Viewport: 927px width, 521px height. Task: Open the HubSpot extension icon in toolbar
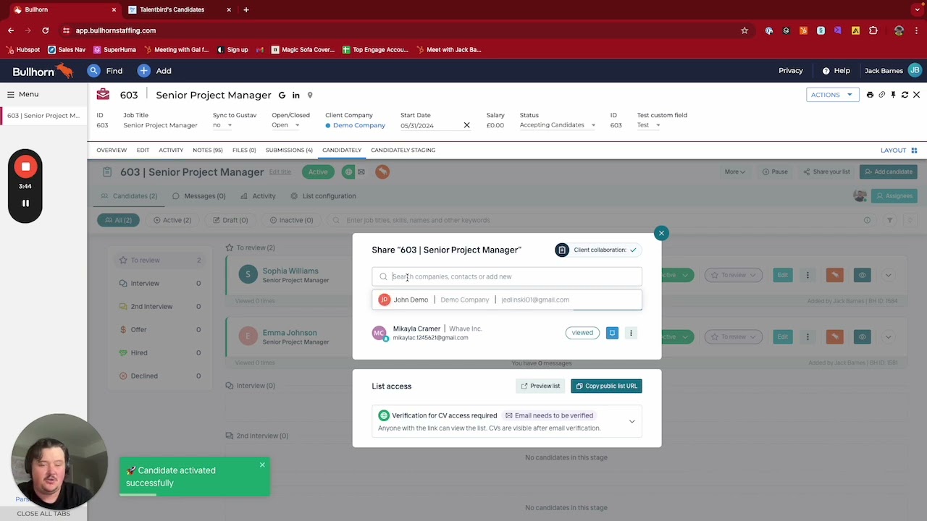click(x=803, y=30)
